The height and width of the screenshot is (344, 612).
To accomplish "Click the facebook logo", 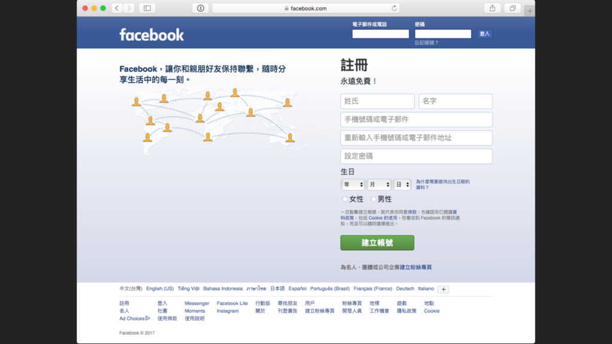I will 151,35.
